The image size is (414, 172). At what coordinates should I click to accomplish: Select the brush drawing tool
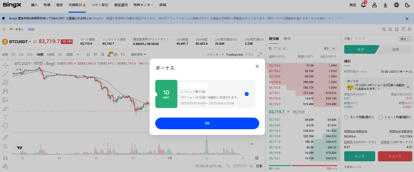tap(5, 108)
